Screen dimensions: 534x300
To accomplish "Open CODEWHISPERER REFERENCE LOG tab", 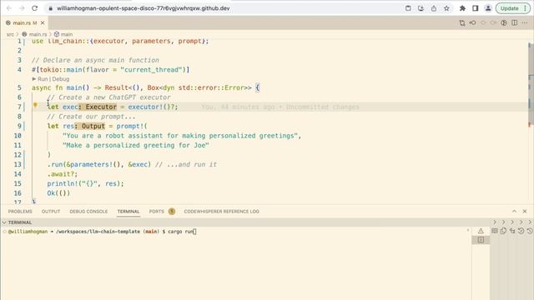I will click(x=222, y=211).
